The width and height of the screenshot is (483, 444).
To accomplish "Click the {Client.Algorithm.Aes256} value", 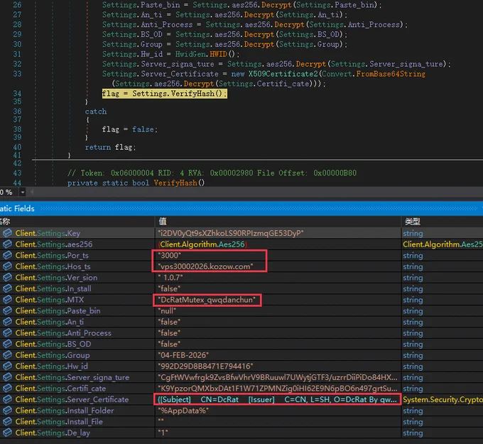I will [202, 244].
